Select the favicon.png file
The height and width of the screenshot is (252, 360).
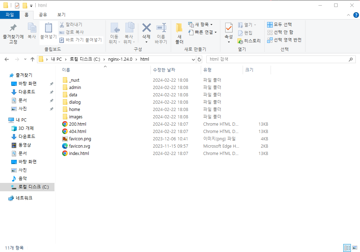click(80, 139)
